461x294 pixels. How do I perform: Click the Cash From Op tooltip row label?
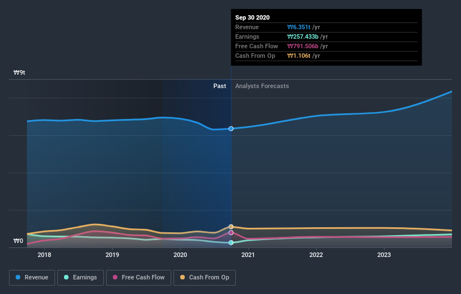click(255, 56)
